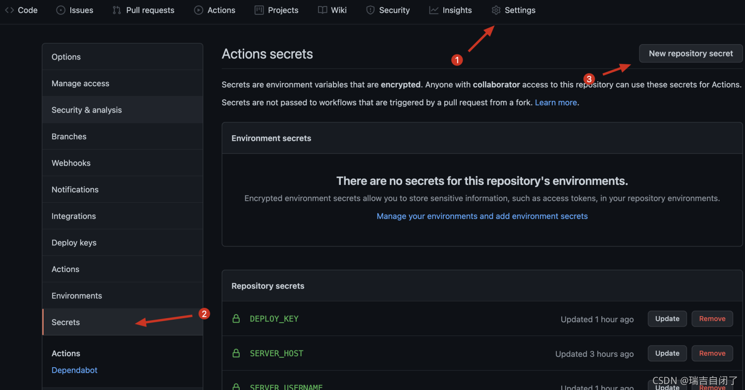Screen dimensions: 745x390
Task: Click Actions sub-item under Secrets
Action: [66, 353]
